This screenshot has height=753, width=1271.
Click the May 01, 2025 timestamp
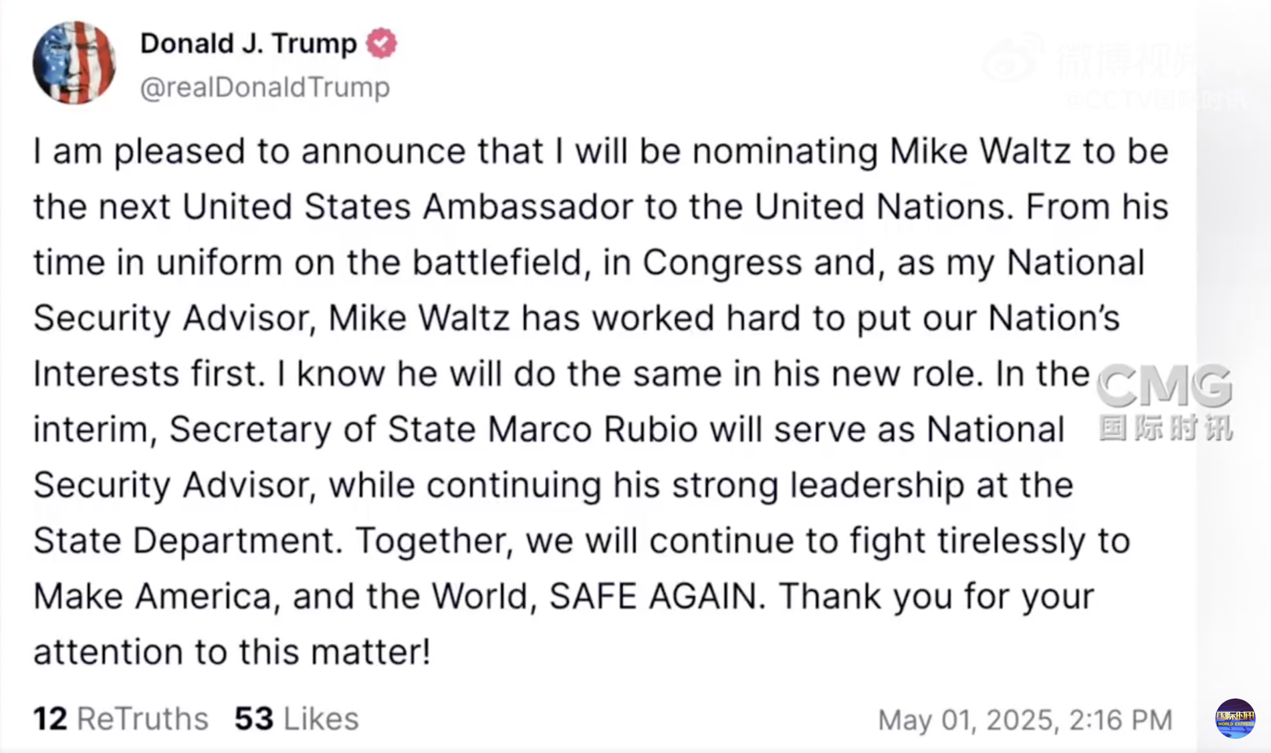click(1025, 720)
